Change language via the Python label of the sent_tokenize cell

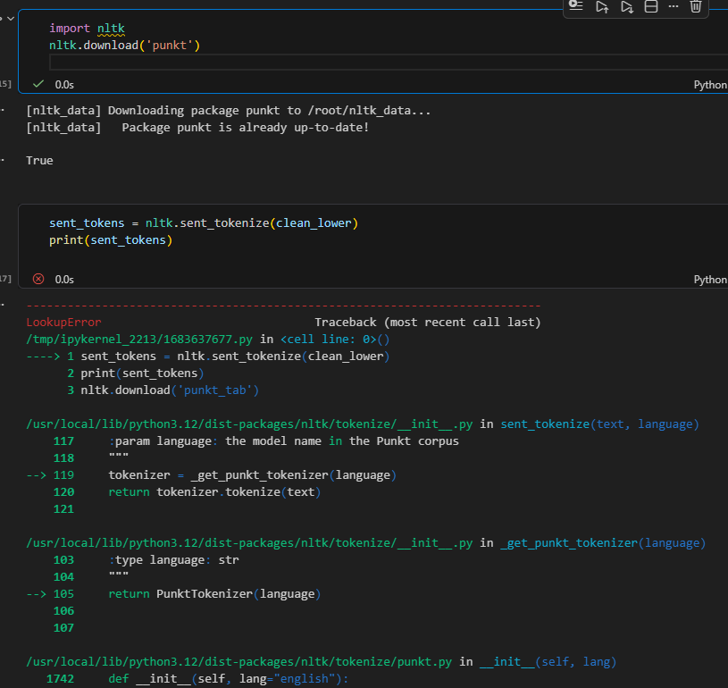coord(710,279)
